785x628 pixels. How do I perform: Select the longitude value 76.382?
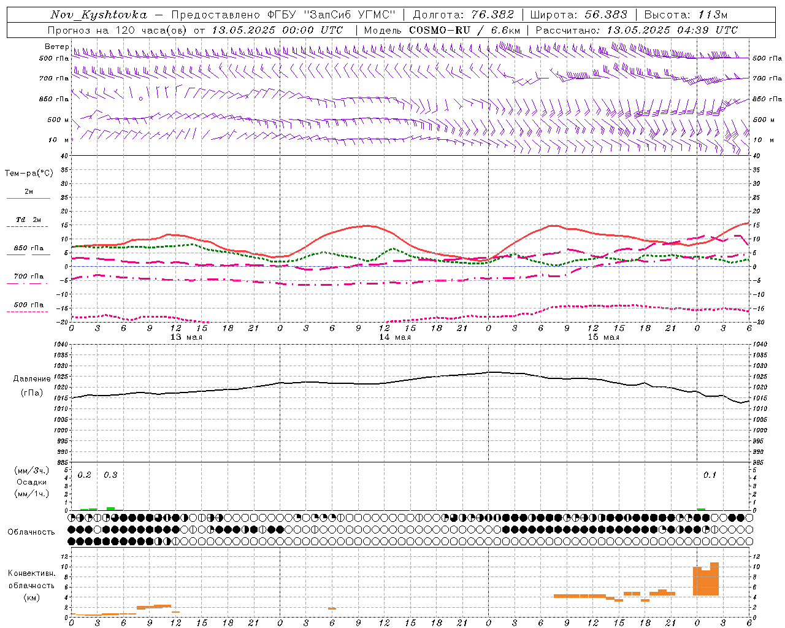pyautogui.click(x=492, y=15)
